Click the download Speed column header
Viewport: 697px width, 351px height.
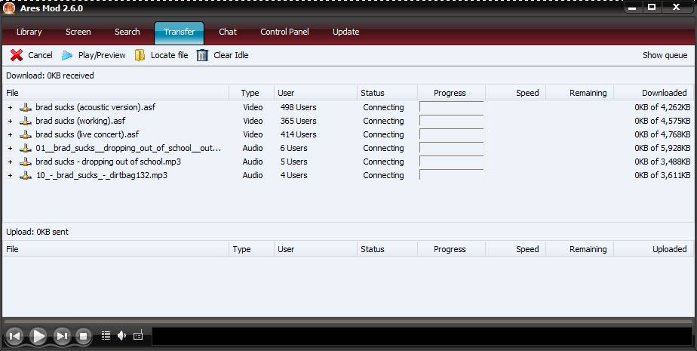coord(516,93)
